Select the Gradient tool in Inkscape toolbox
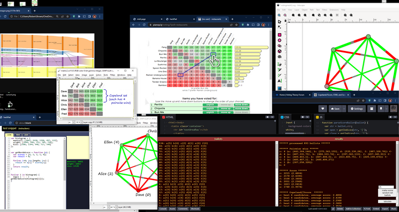Viewport: 399px width, 212px height. 279,88
